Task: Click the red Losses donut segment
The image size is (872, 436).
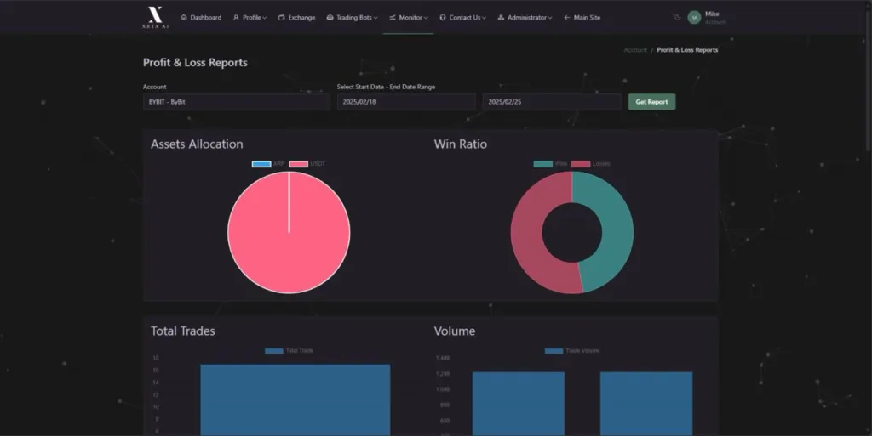Action: 528,235
